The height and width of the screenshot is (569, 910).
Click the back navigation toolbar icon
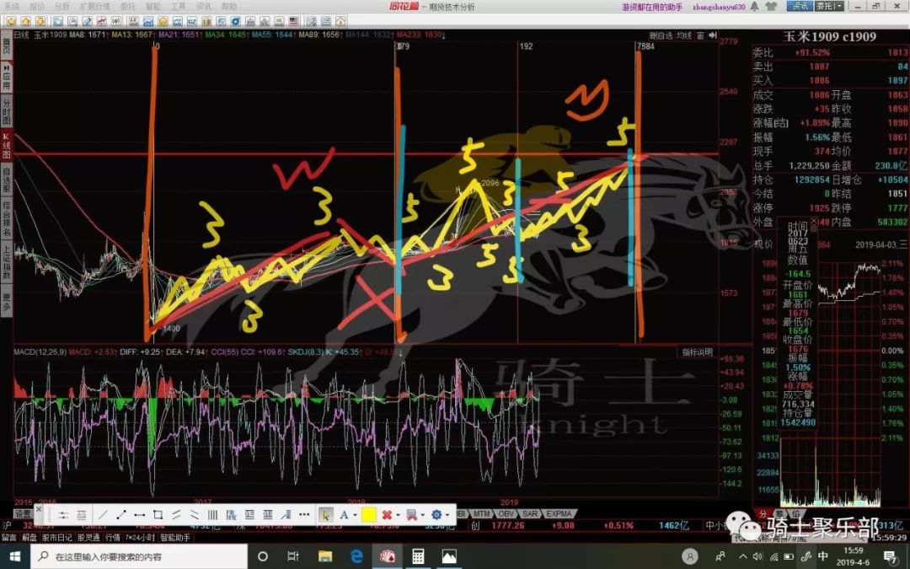10,21
